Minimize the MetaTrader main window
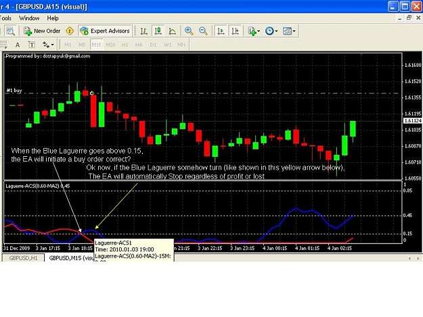 tap(393, 7)
